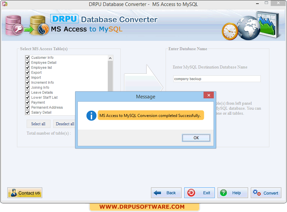Click the MySQL database icon in banner

[40, 25]
